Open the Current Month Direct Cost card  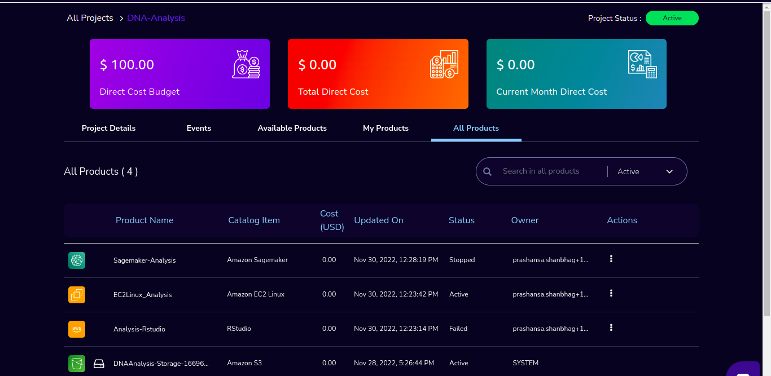coord(576,74)
